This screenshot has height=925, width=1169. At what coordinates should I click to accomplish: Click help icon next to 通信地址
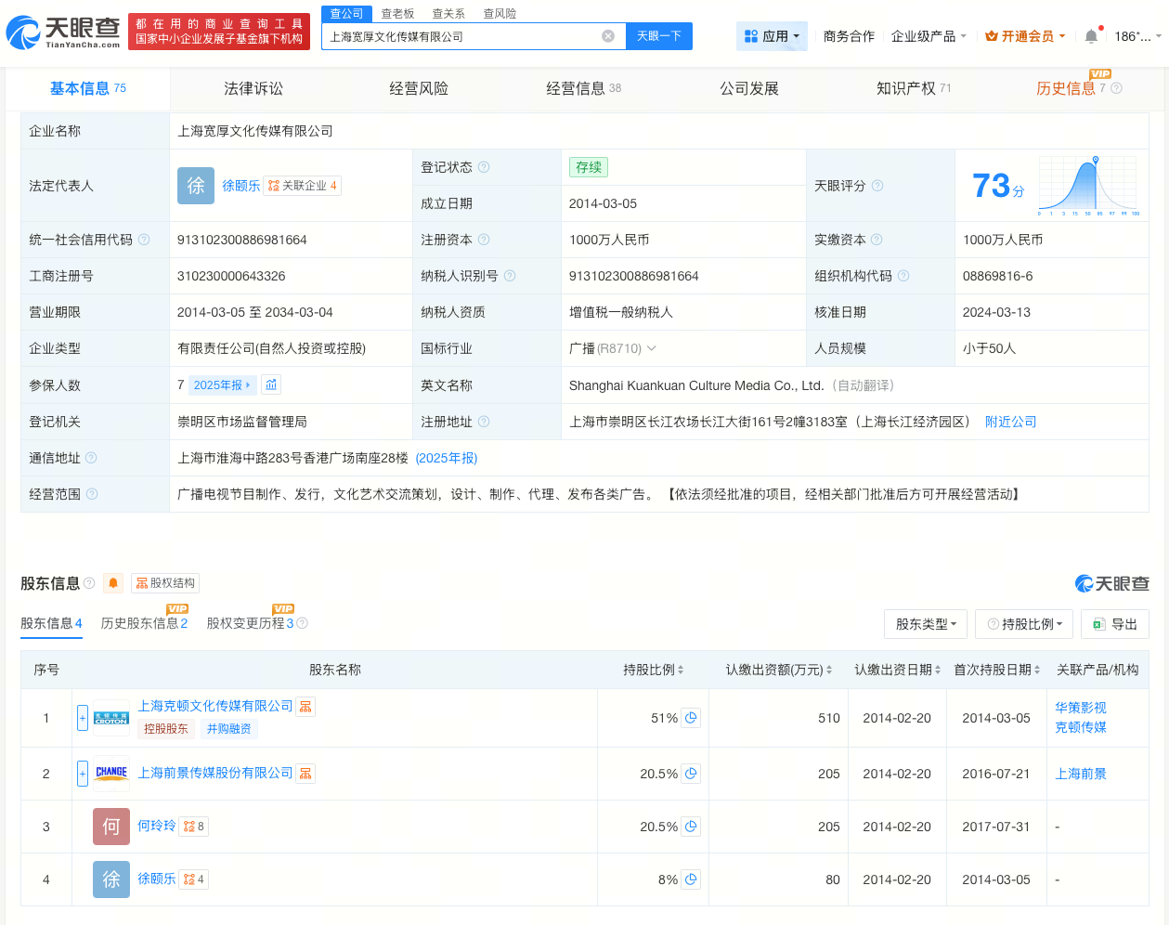[x=91, y=458]
